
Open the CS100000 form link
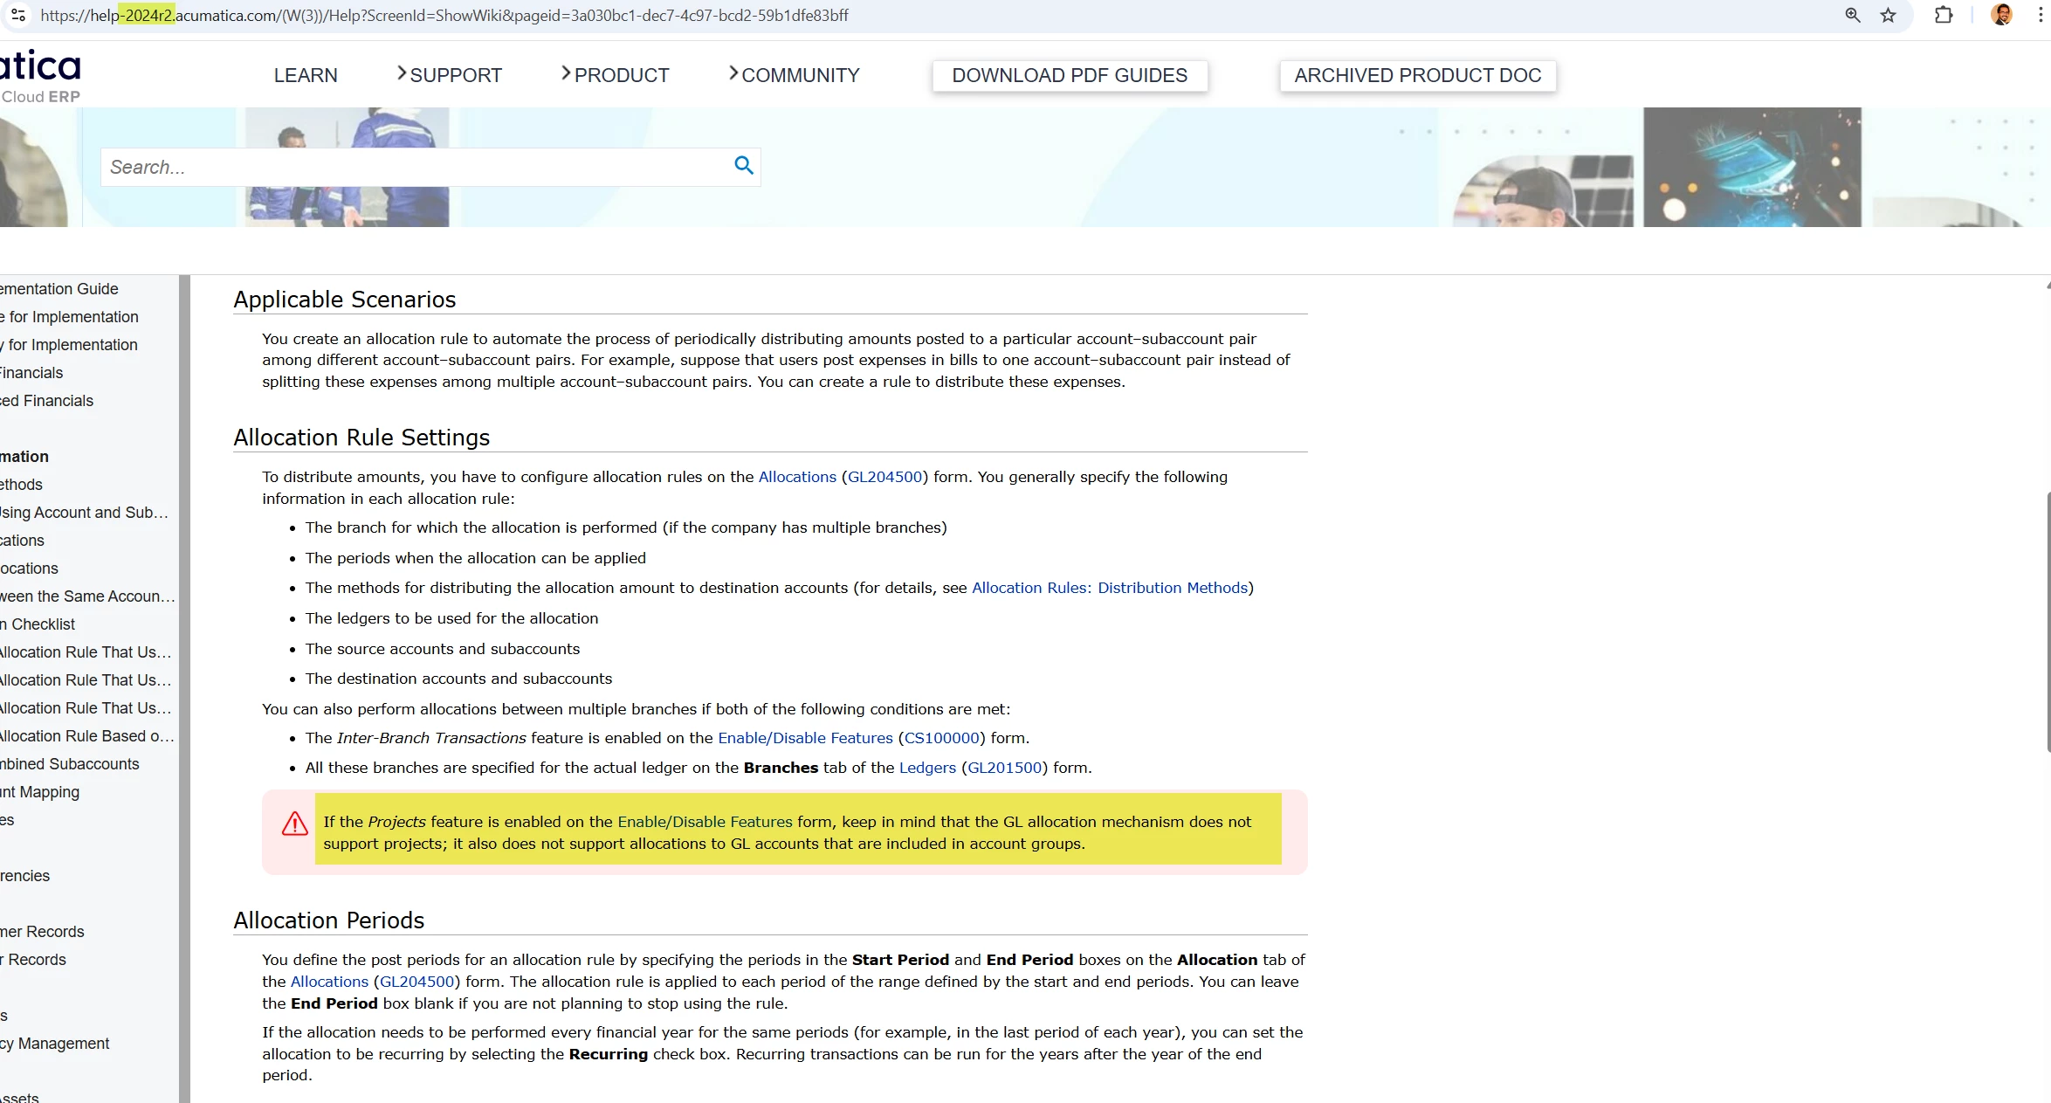[941, 738]
